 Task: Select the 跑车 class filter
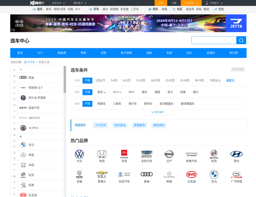coord(145,92)
